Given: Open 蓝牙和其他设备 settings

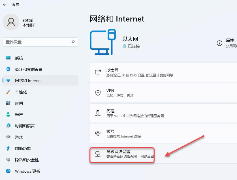Looking at the screenshot, I should point(40,69).
